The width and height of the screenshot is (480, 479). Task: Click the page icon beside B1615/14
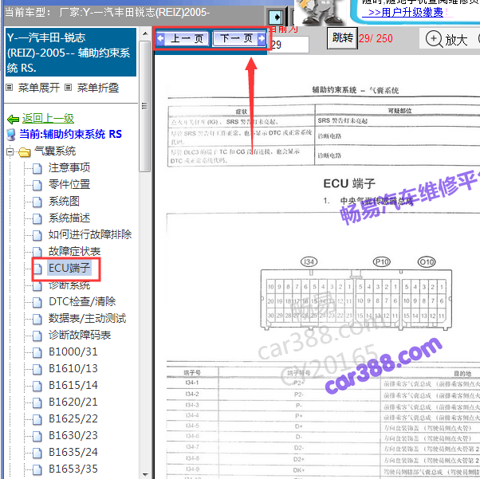pos(37,386)
